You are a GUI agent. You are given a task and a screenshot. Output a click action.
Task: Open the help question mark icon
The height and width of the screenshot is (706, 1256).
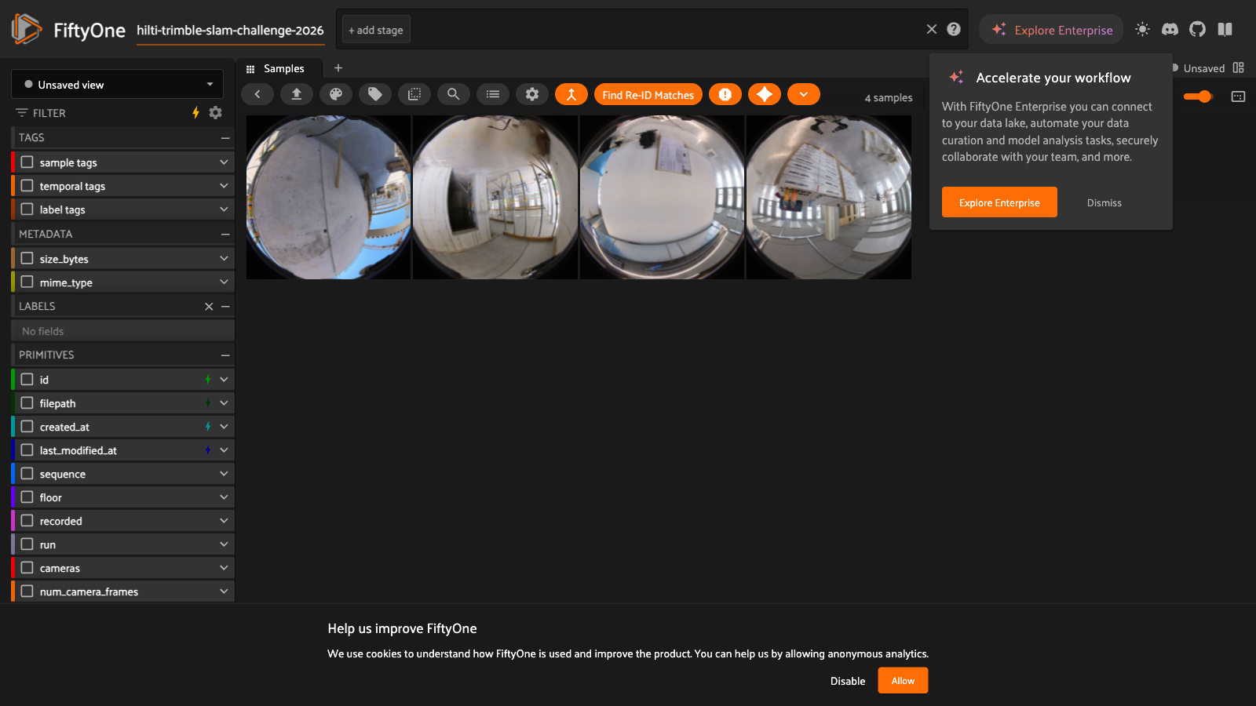pyautogui.click(x=954, y=29)
